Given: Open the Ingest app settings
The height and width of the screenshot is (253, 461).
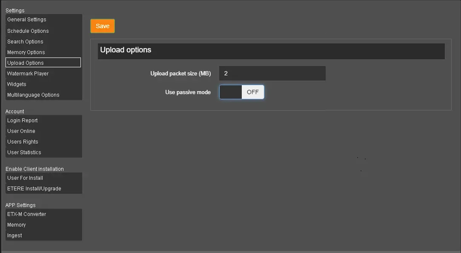Looking at the screenshot, I should point(15,236).
